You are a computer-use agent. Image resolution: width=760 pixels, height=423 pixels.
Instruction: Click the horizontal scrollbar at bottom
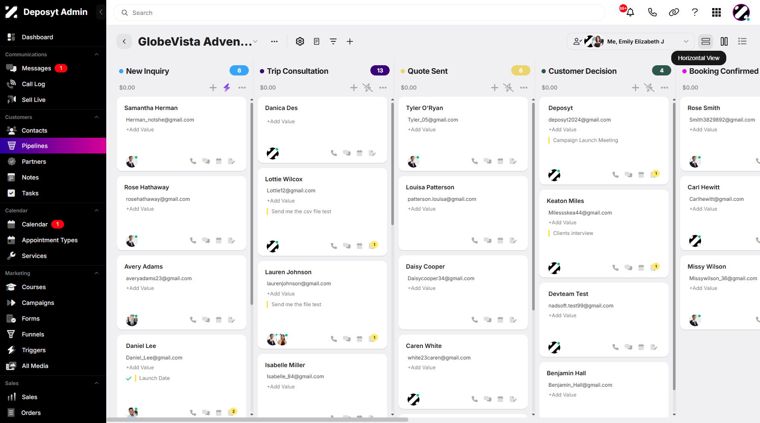(x=257, y=420)
